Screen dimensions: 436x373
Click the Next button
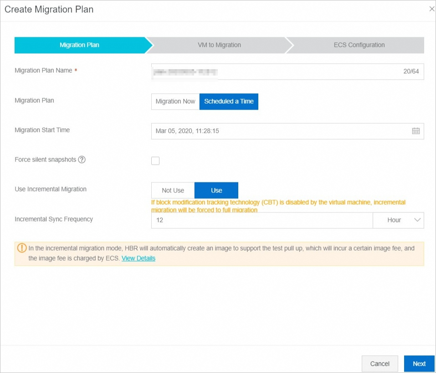click(x=419, y=363)
